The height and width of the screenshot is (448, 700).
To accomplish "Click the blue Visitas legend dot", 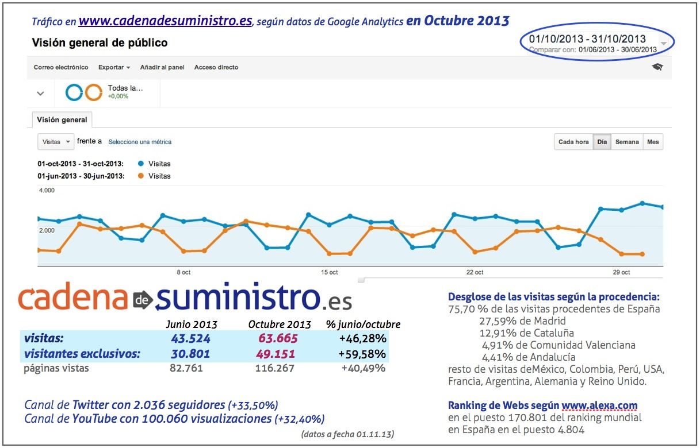I will [141, 164].
